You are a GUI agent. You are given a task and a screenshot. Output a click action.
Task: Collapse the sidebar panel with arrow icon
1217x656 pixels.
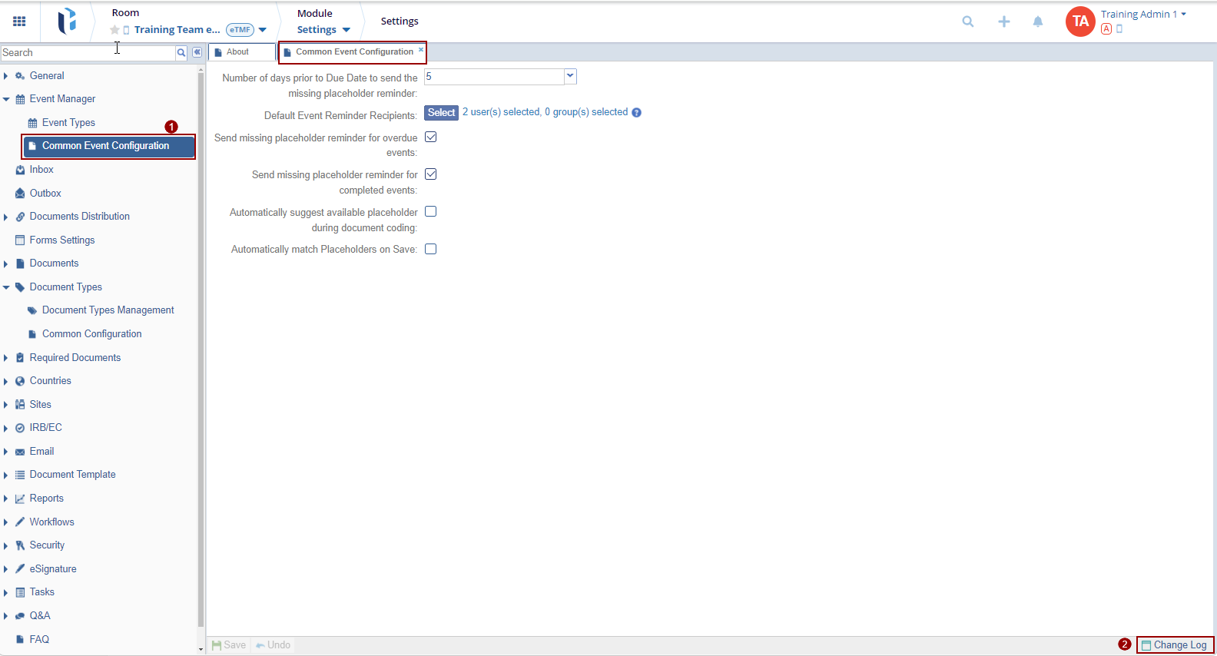tap(197, 52)
